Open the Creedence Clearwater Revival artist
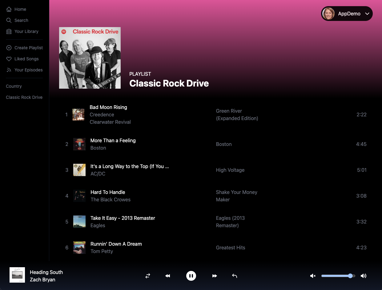The height and width of the screenshot is (290, 382). (x=110, y=118)
